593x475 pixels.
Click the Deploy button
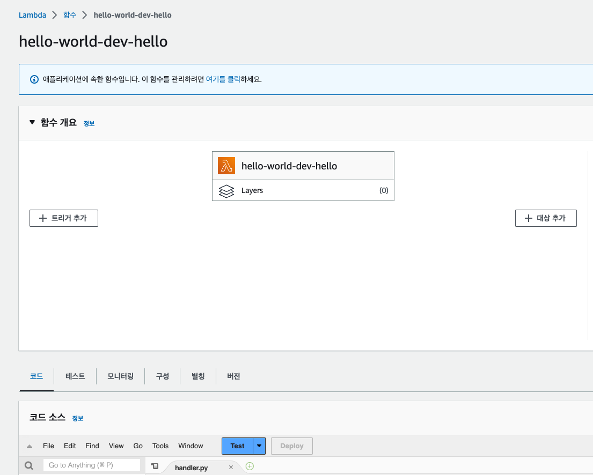tap(292, 446)
